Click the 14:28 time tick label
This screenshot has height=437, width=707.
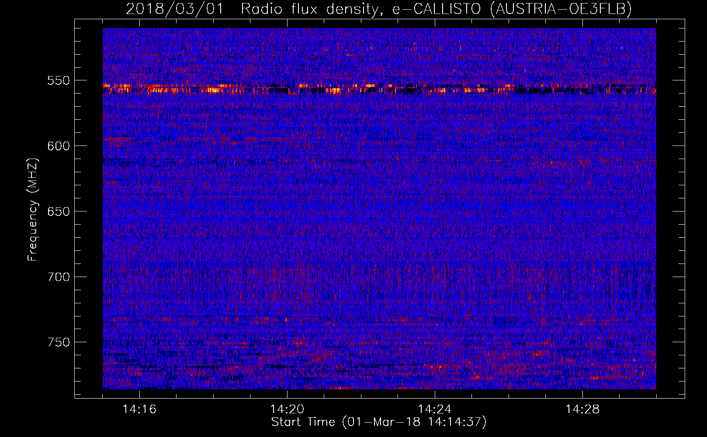(582, 409)
